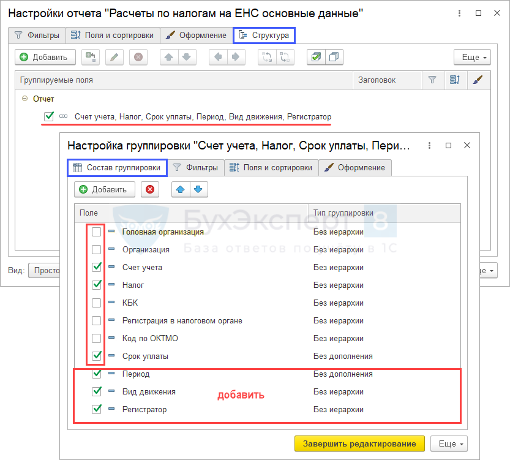Change grouping type for Налог row
The height and width of the screenshot is (460, 510).
pos(339,285)
